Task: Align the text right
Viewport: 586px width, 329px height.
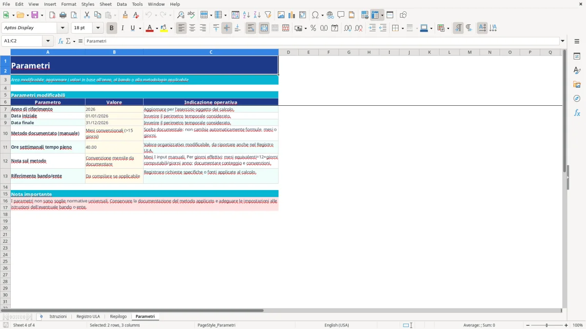Action: (203, 28)
